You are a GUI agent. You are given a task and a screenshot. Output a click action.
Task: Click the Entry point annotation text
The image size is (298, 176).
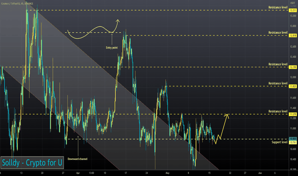coord(112,48)
